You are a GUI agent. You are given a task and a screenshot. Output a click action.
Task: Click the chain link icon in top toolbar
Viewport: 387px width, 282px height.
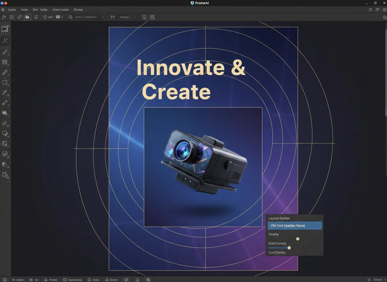pyautogui.click(x=19, y=17)
